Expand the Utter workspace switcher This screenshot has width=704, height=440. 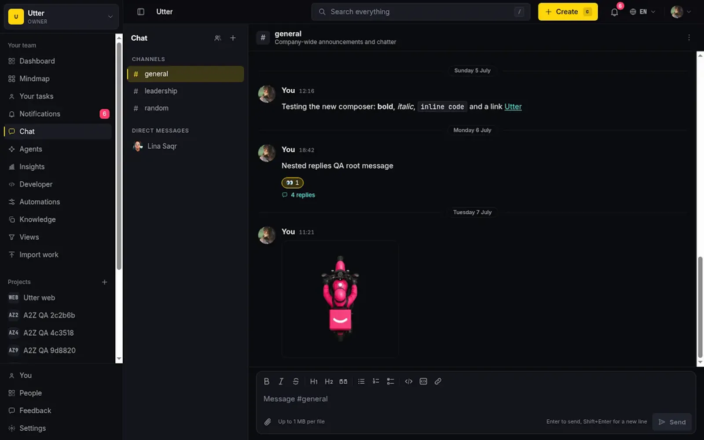[x=61, y=17]
